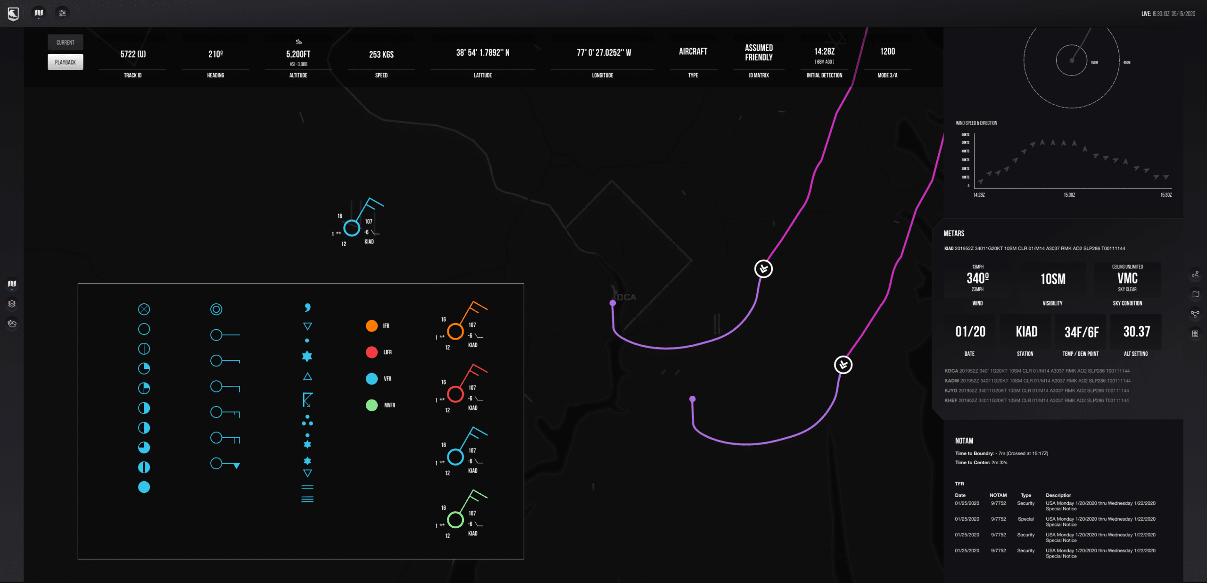
Task: Click the latitude 38° 54' value
Action: pyautogui.click(x=483, y=53)
